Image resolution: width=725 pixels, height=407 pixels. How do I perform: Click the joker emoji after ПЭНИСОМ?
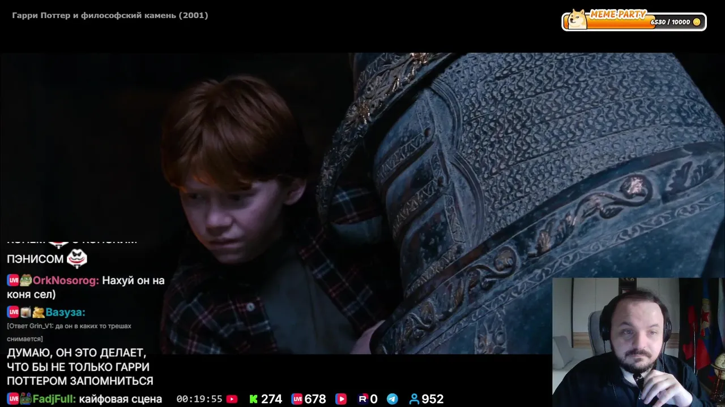point(76,259)
